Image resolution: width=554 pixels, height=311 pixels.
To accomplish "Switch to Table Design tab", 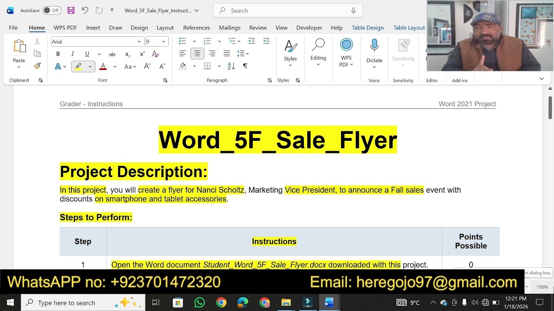I will (368, 28).
